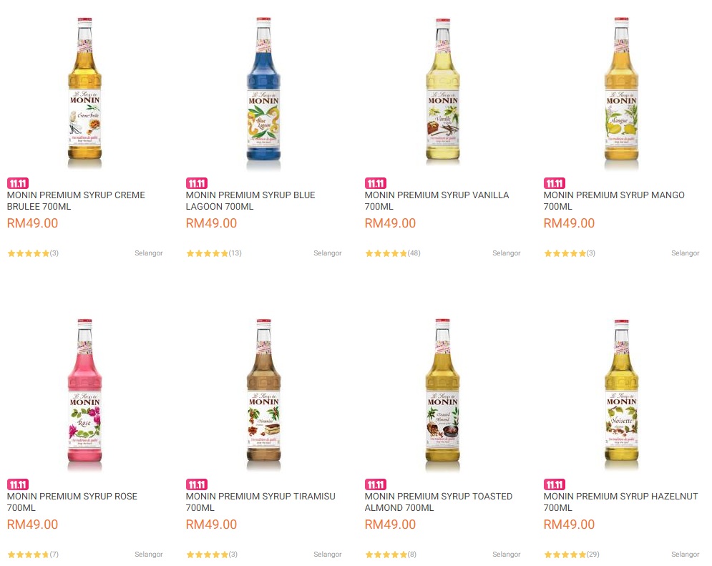Click the 11.11 badge on Tiramisu syrup
Viewport: 712px width, 566px height.
pos(196,484)
